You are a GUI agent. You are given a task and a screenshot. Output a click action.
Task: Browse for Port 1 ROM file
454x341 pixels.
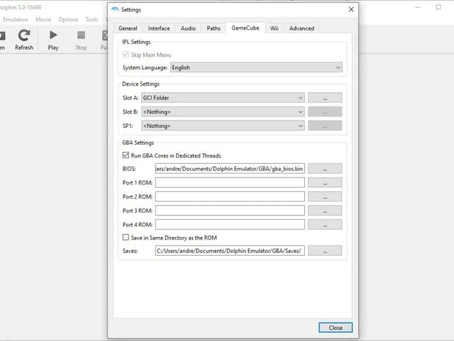pyautogui.click(x=325, y=182)
